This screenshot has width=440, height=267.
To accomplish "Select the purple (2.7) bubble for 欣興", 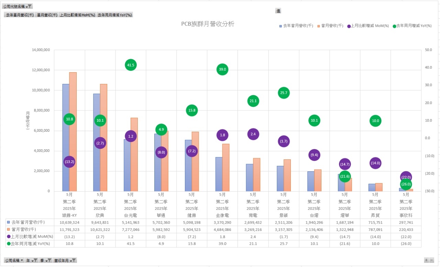I will pyautogui.click(x=100, y=143).
